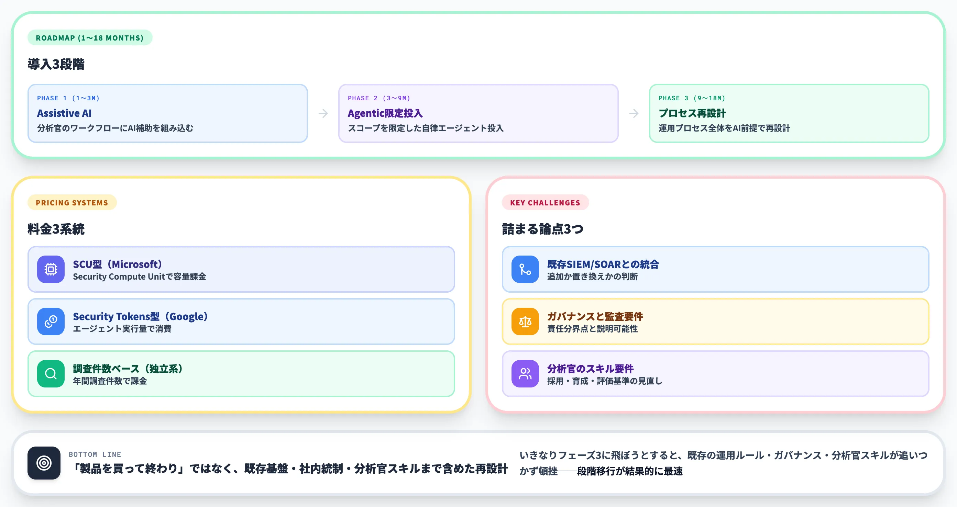Viewport: 957px width, 507px height.
Task: Click the ガバナンスと監査要件 title
Action: [595, 316]
